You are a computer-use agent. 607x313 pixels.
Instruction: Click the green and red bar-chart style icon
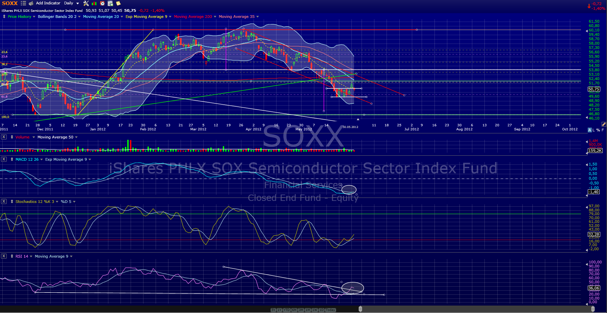coord(94,3)
